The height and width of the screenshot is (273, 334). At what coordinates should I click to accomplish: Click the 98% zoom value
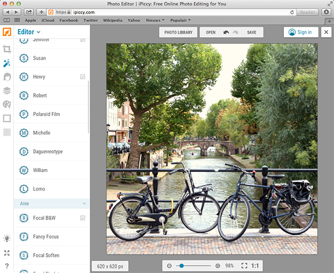tap(229, 266)
